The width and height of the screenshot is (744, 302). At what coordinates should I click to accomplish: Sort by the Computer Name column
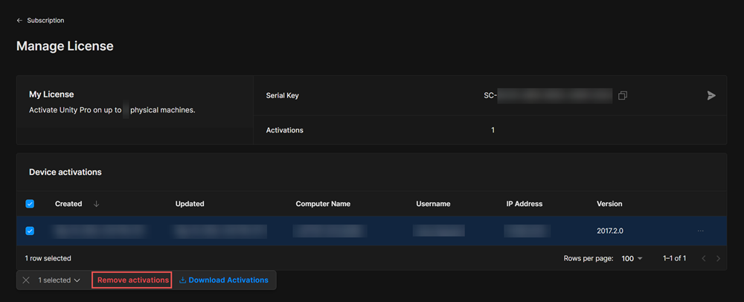coord(323,204)
